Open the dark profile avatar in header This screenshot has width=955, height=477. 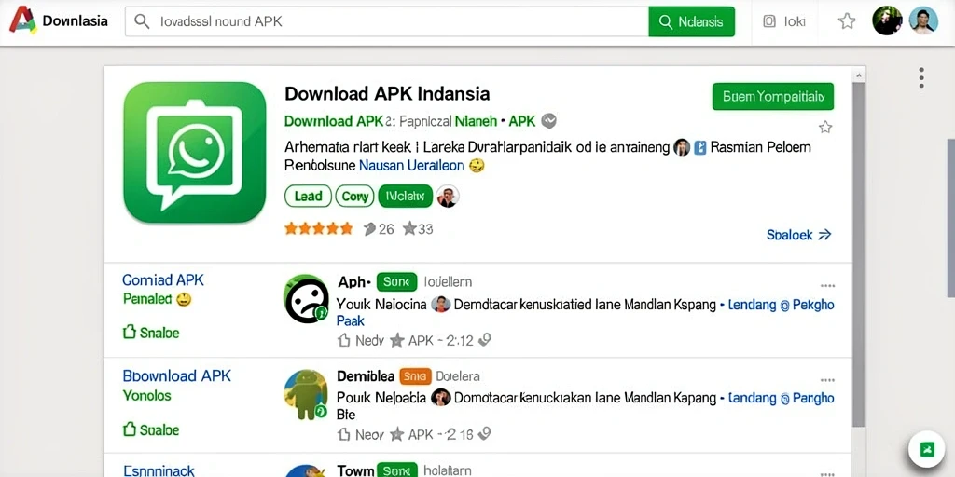tap(887, 20)
